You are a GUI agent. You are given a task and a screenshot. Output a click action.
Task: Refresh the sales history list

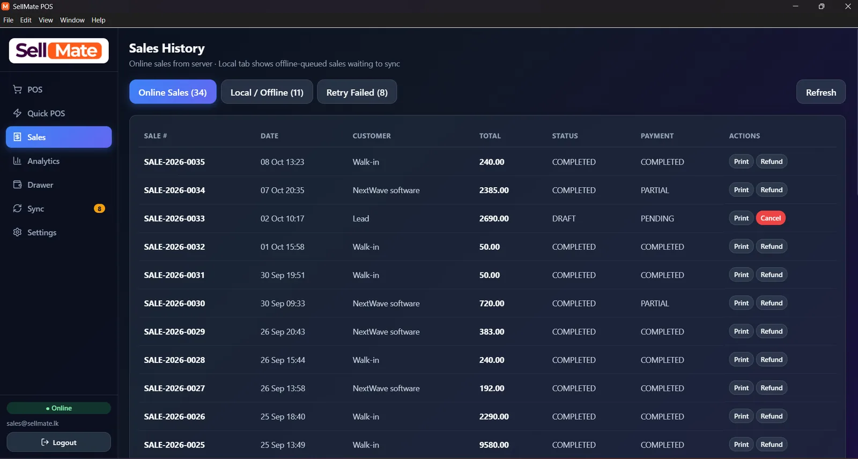tap(821, 92)
